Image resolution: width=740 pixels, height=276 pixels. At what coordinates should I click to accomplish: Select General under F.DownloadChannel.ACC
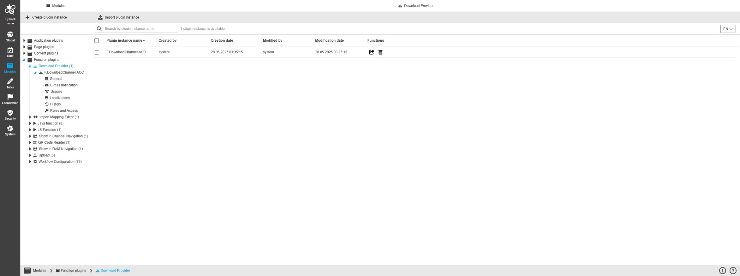coord(56,79)
